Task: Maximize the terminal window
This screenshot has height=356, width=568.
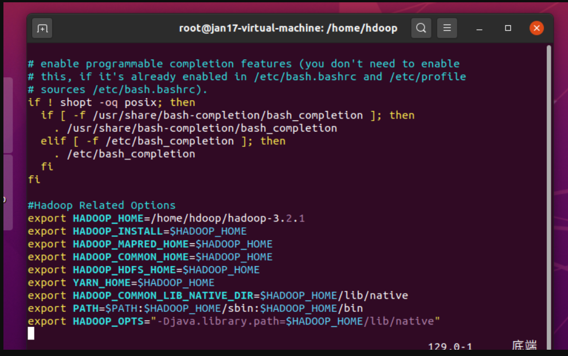Action: tap(508, 28)
